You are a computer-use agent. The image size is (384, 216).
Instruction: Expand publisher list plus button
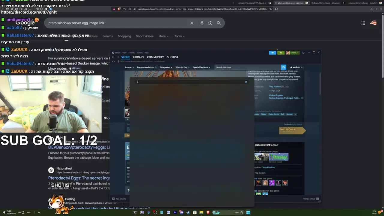pos(302,98)
